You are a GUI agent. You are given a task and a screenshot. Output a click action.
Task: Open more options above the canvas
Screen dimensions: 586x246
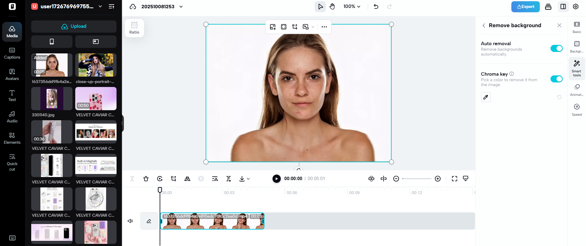pos(324,27)
